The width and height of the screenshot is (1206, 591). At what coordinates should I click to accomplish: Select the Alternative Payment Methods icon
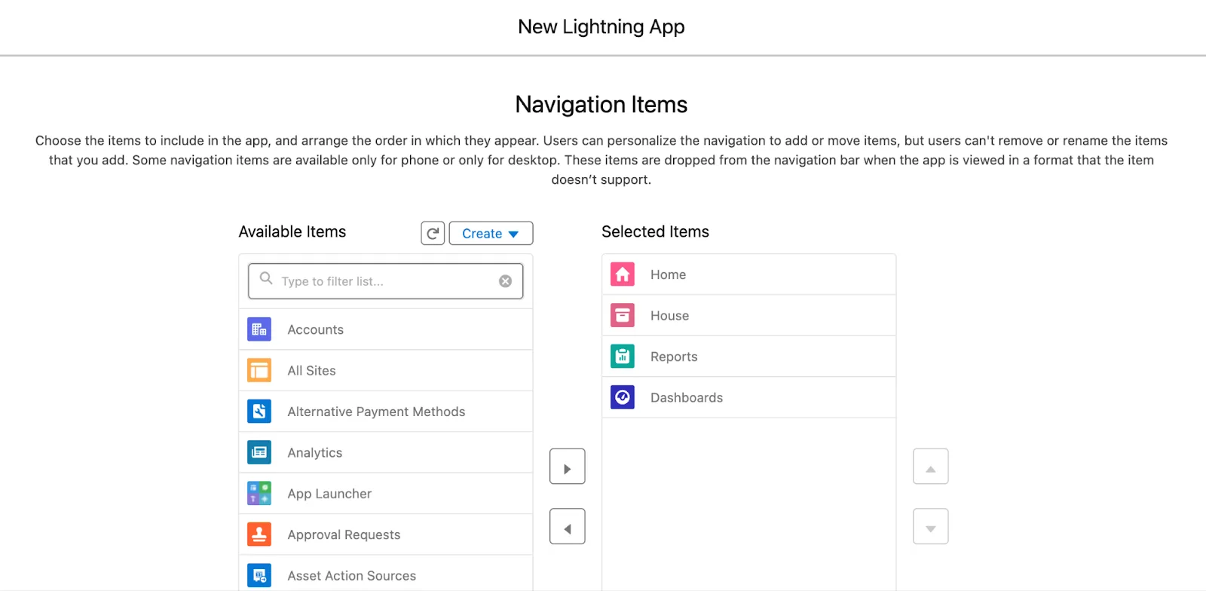tap(259, 411)
